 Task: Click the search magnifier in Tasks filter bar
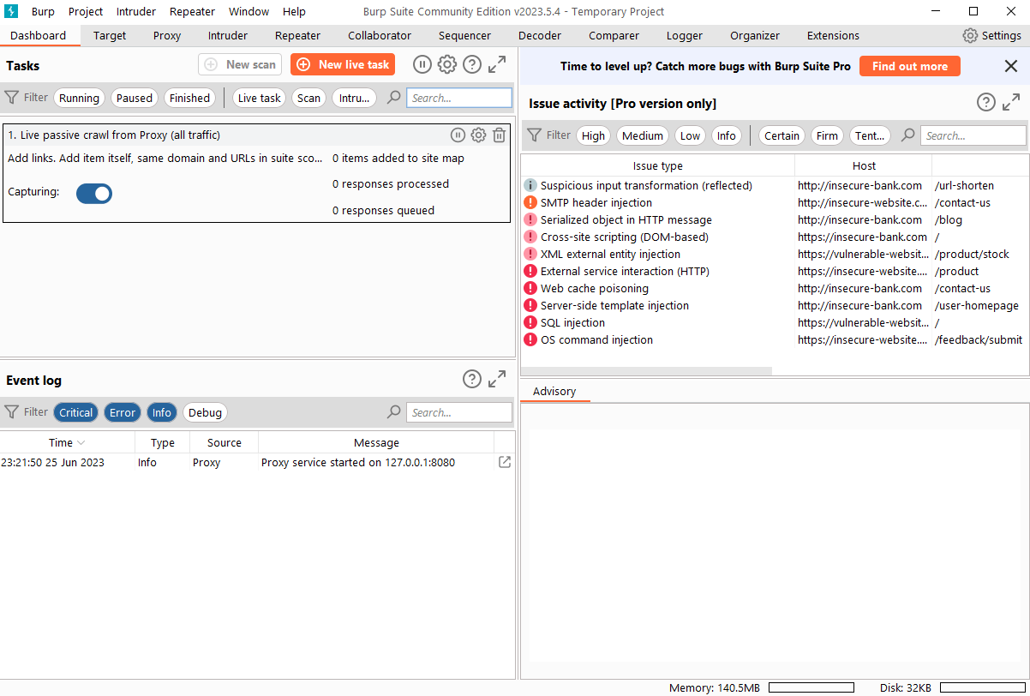coord(394,98)
